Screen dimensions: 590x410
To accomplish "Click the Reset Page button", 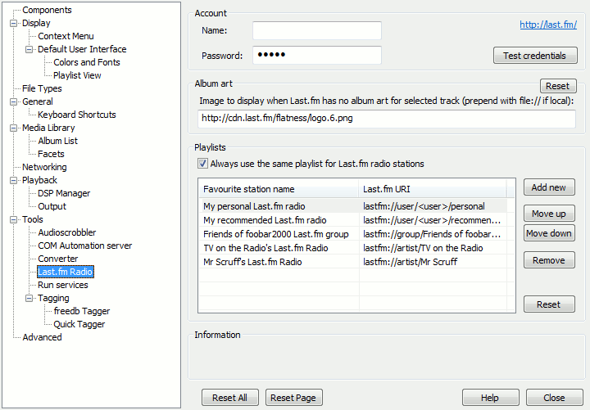I will [294, 398].
